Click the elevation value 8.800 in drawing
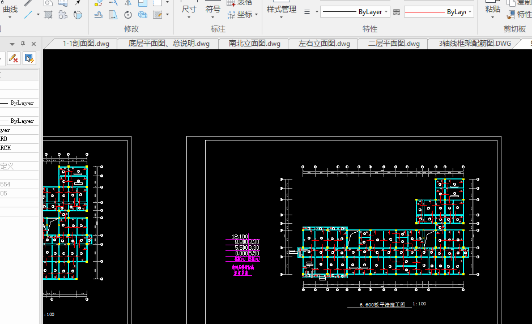The image size is (532, 324). pyautogui.click(x=241, y=242)
